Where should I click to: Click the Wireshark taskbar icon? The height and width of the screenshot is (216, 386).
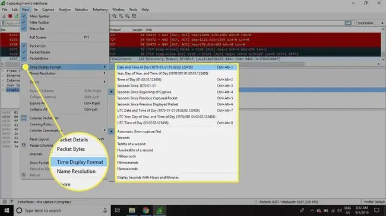pos(160,210)
